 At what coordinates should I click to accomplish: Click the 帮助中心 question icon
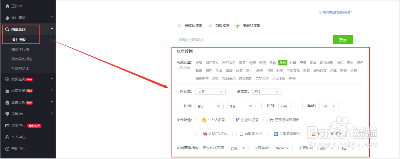(7, 149)
